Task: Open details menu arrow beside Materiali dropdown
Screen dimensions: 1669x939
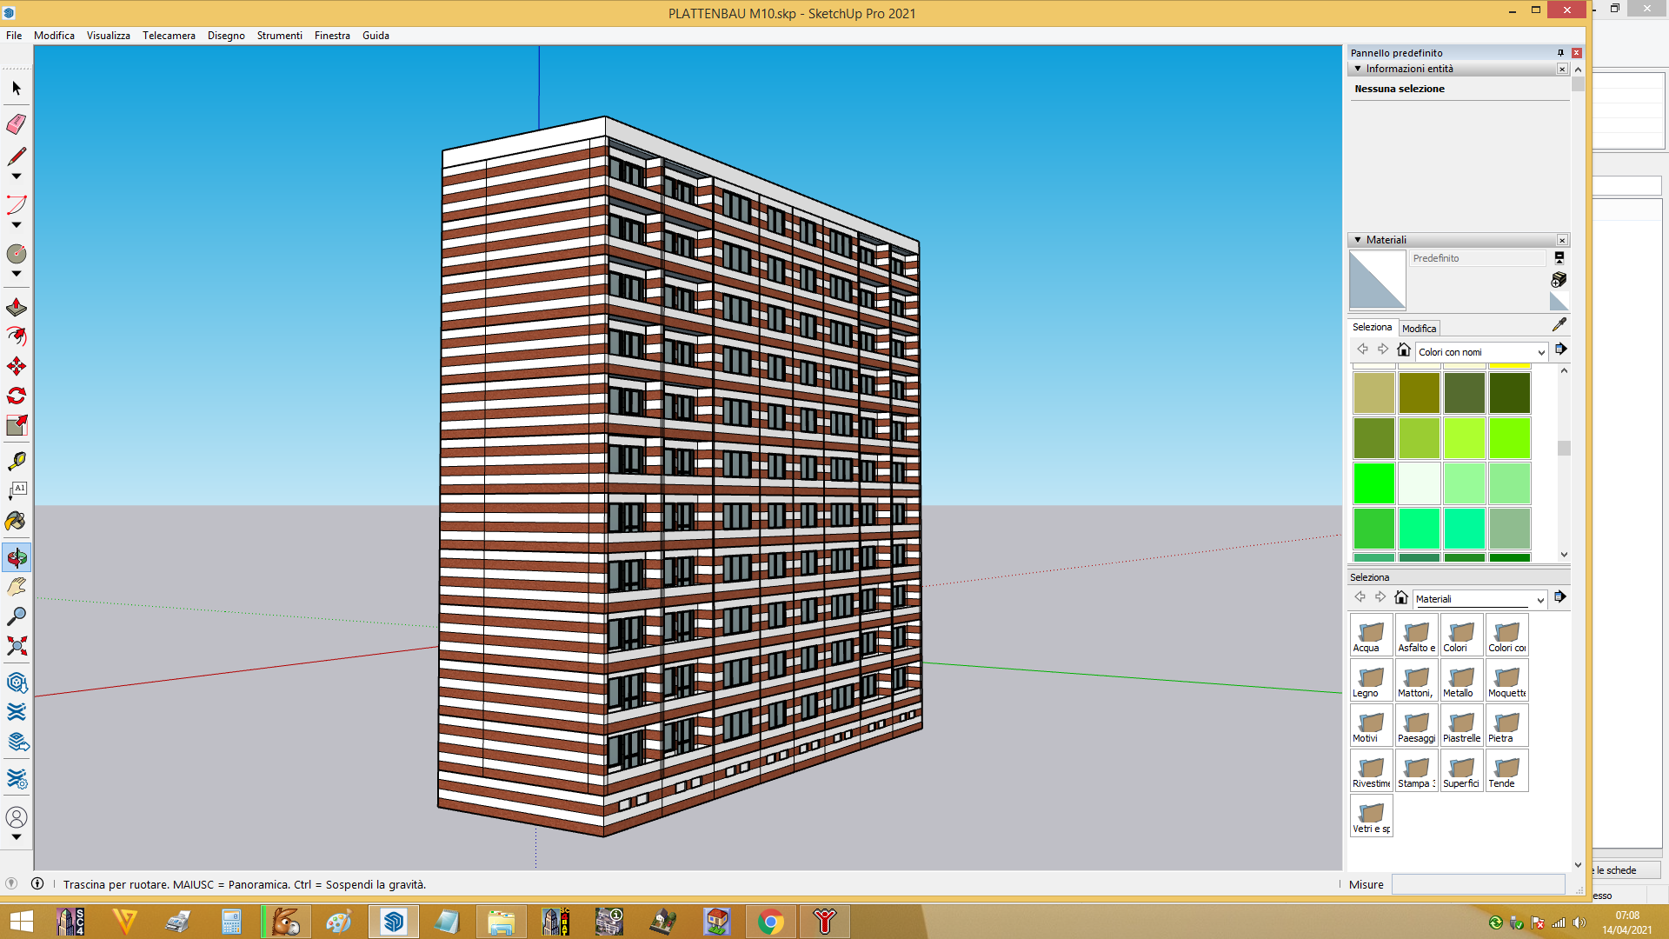Action: (1560, 597)
